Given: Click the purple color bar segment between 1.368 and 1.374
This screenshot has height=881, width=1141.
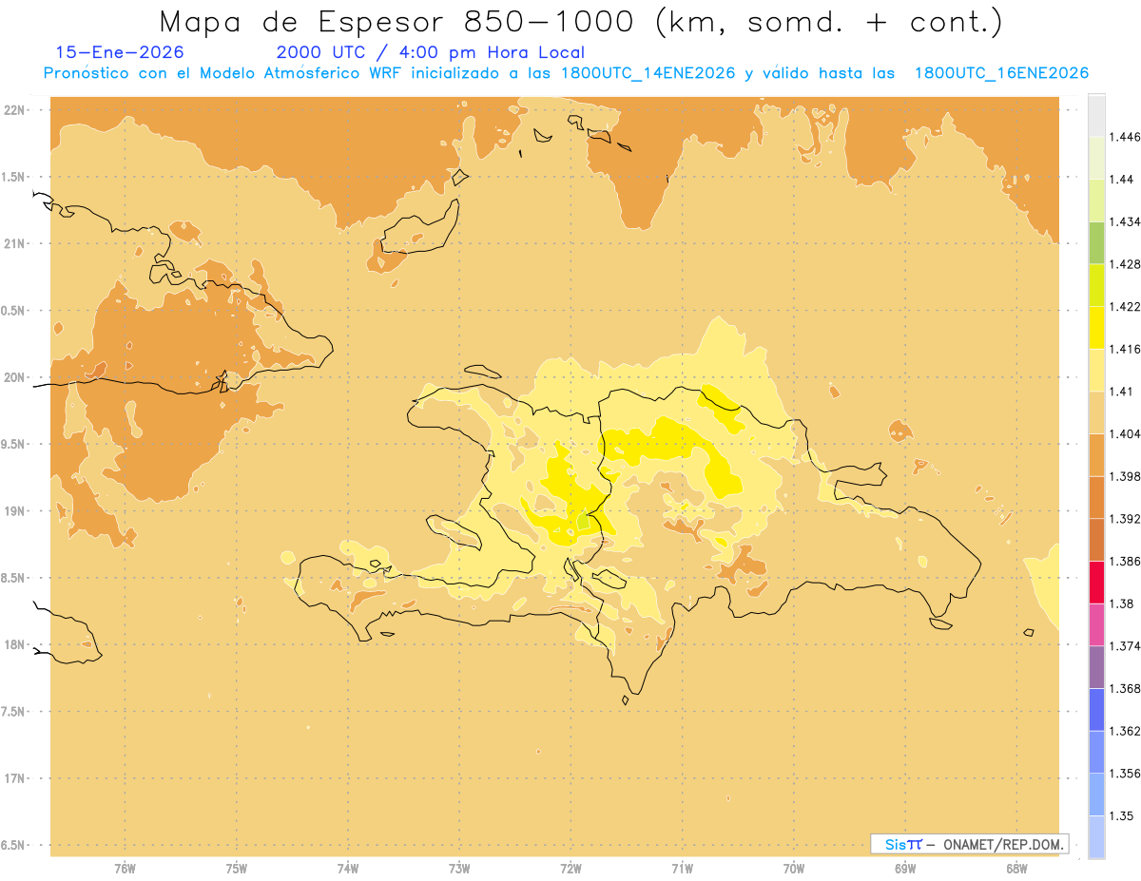Looking at the screenshot, I should click(x=1096, y=667).
